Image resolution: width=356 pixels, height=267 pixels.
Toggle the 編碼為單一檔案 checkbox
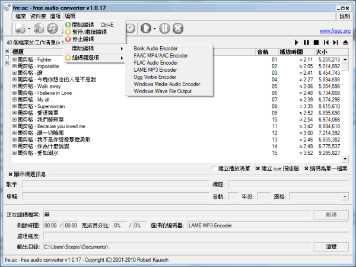click(x=306, y=169)
